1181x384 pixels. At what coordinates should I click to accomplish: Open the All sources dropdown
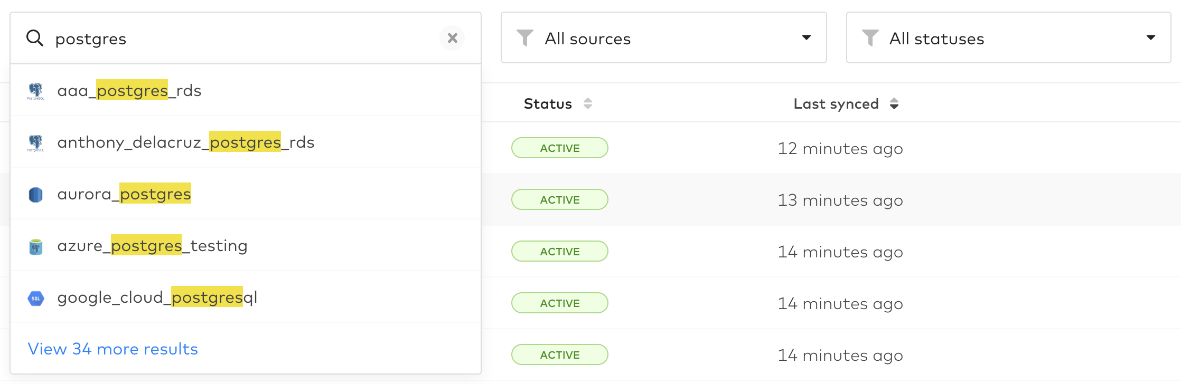[663, 38]
